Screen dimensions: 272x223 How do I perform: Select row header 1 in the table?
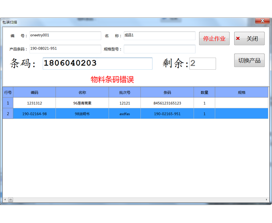pos(8,103)
